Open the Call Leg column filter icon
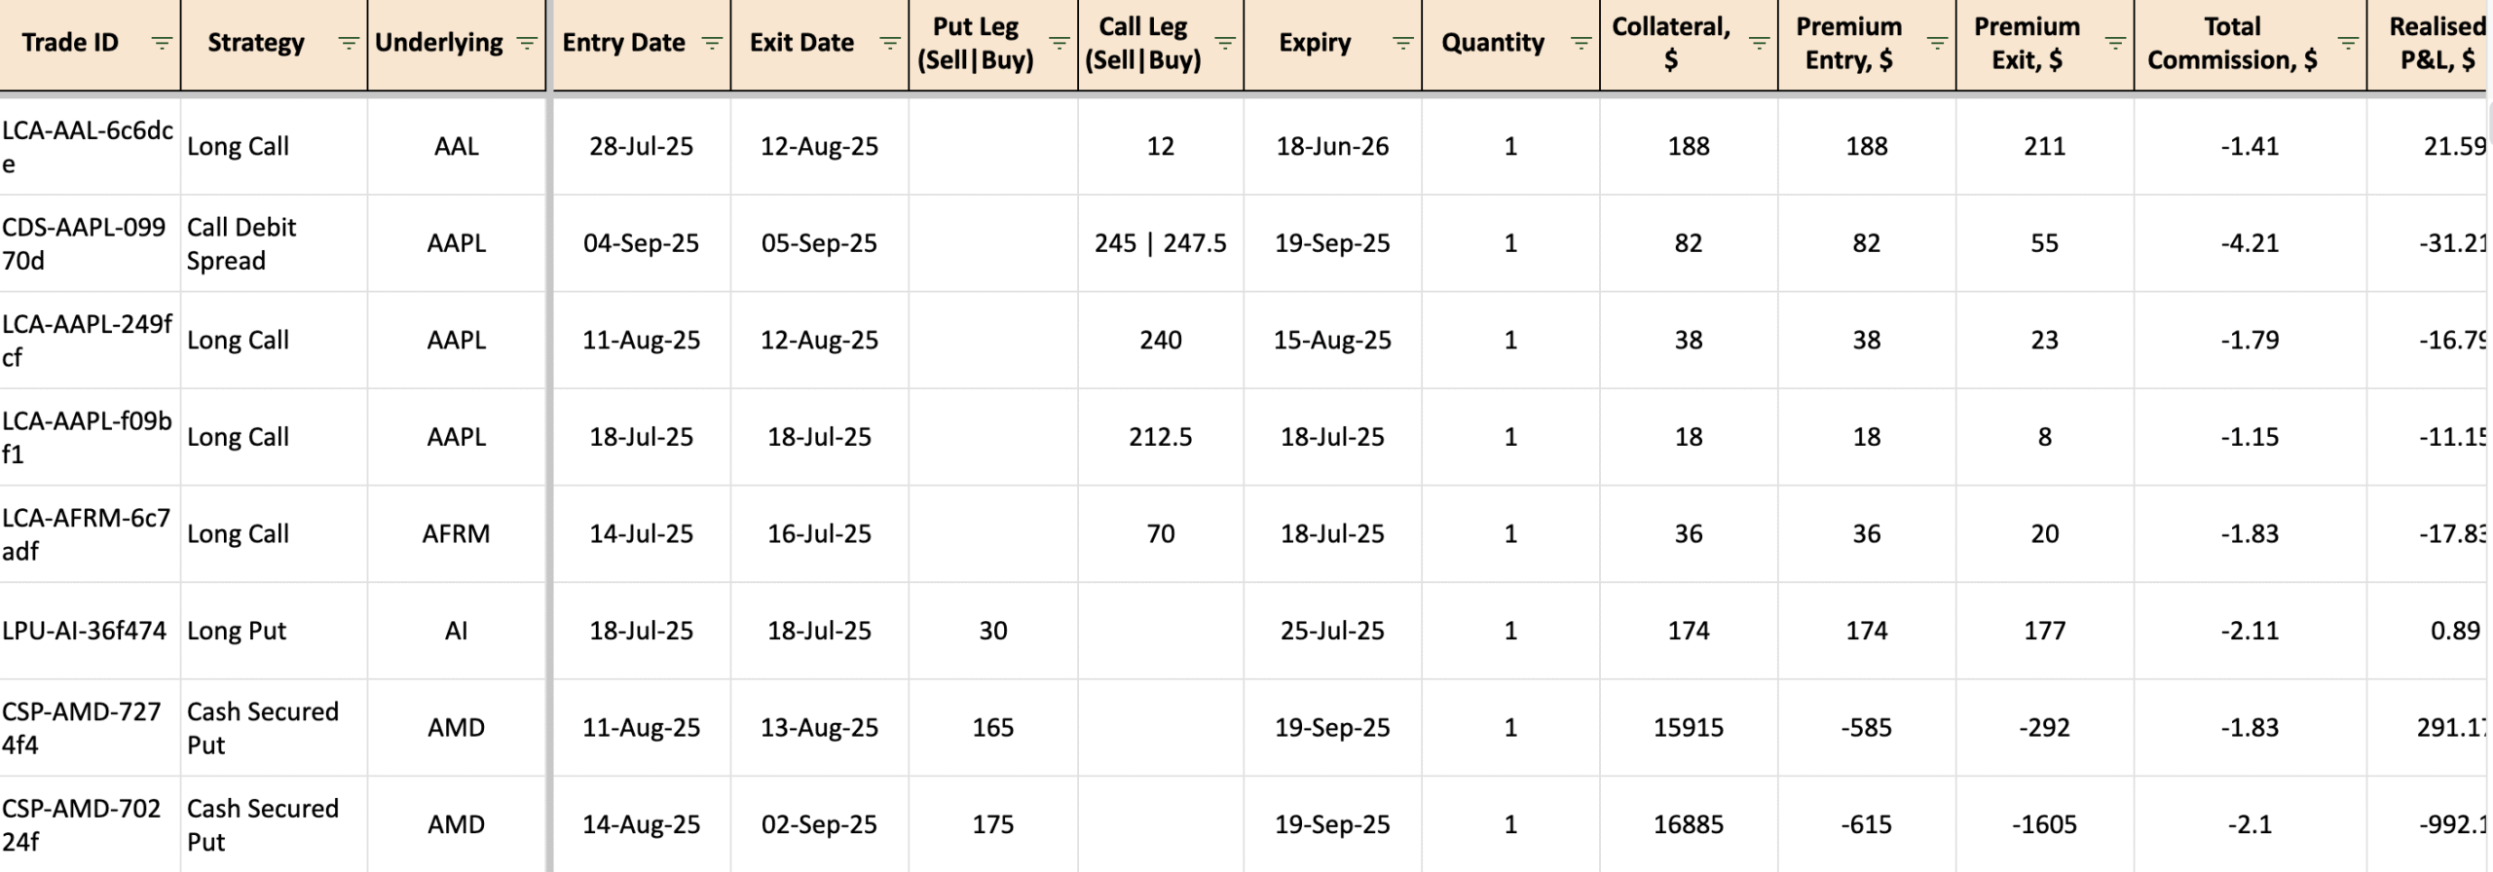This screenshot has width=2493, height=872. pos(1225,43)
